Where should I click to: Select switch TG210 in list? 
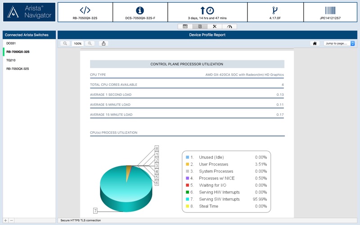tap(29, 60)
